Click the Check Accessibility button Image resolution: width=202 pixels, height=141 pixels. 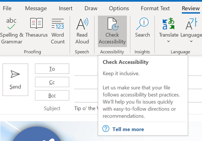click(112, 31)
